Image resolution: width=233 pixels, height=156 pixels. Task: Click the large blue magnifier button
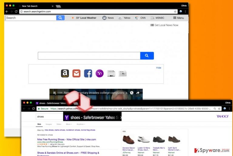click(x=147, y=56)
